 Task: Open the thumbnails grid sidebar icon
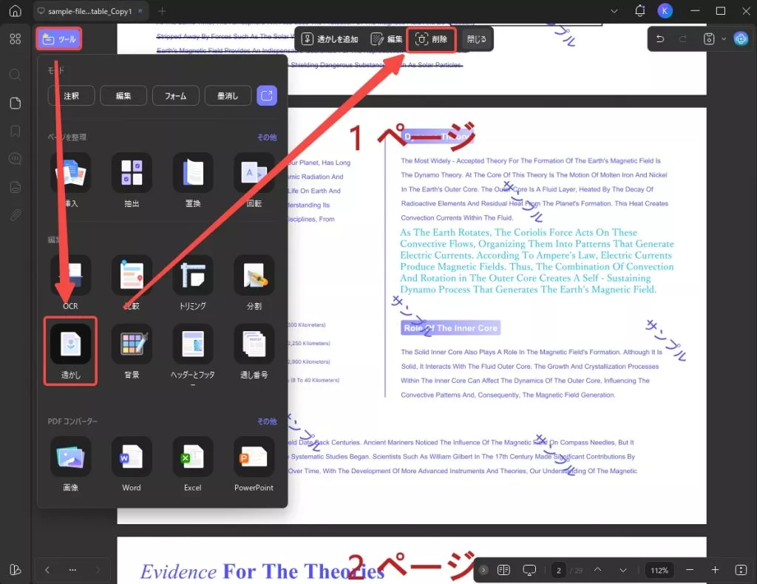16,38
